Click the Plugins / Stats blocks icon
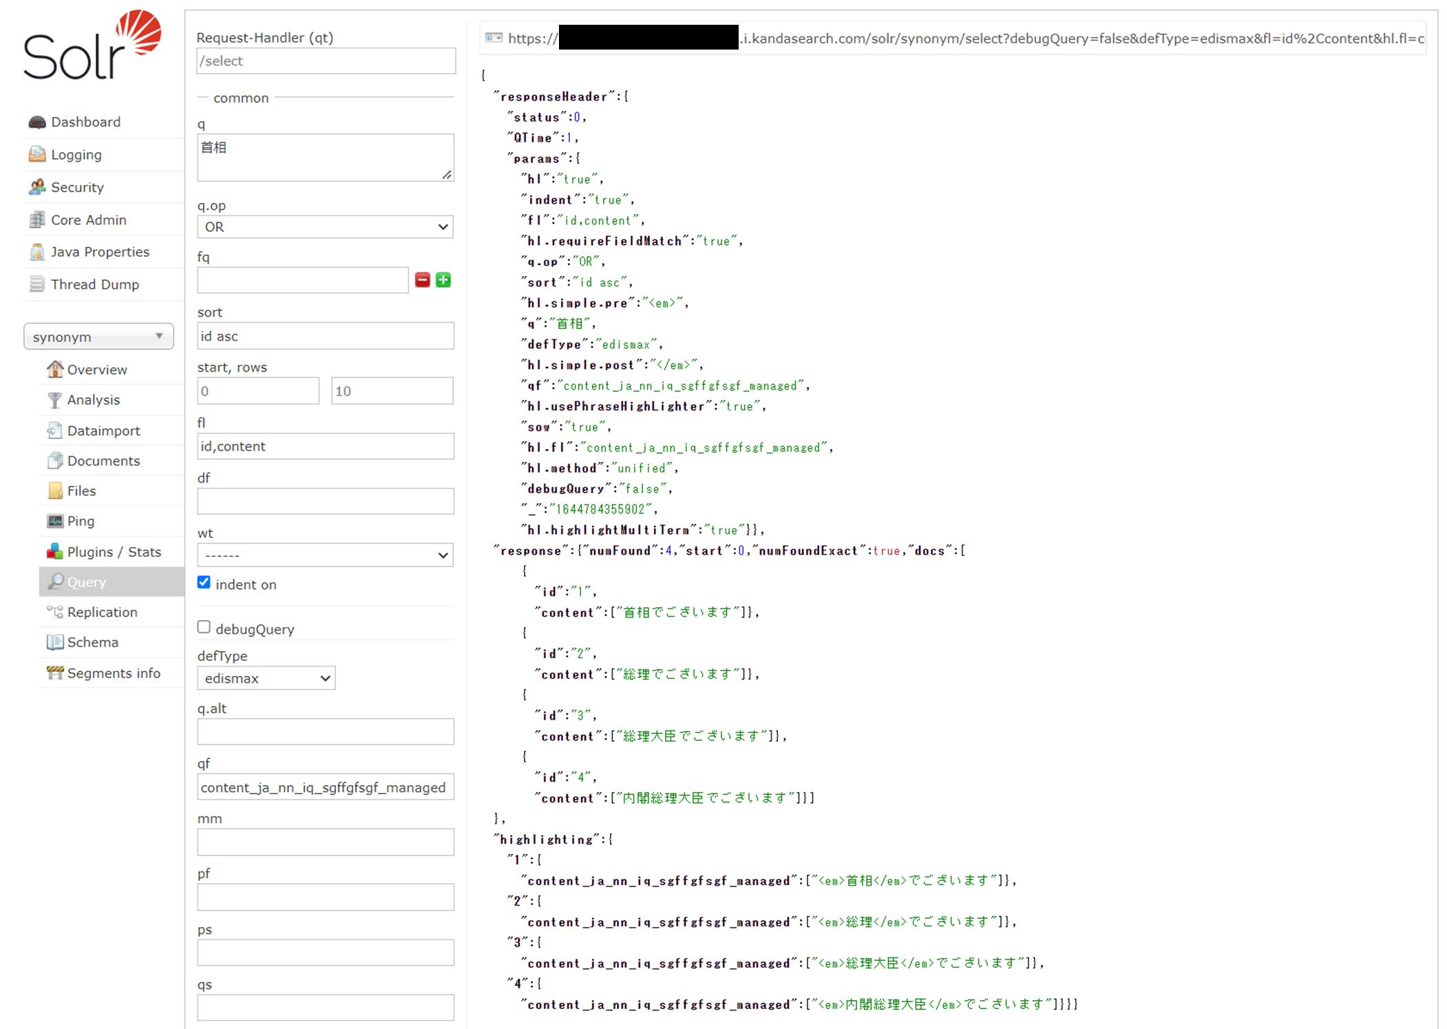Screen dimensions: 1447x1029 click(55, 551)
